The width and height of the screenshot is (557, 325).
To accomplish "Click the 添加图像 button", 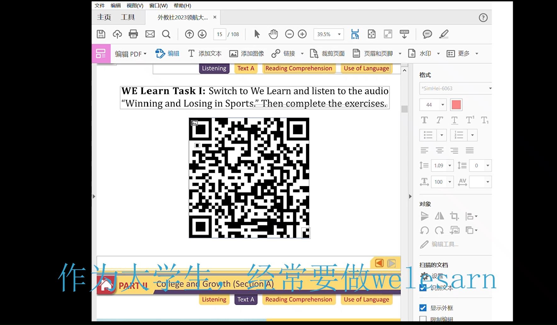I will (x=247, y=54).
